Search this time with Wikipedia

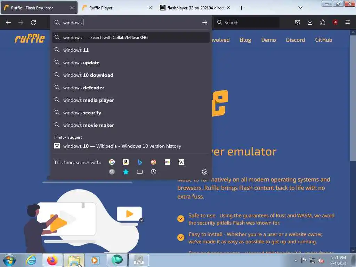point(181,162)
